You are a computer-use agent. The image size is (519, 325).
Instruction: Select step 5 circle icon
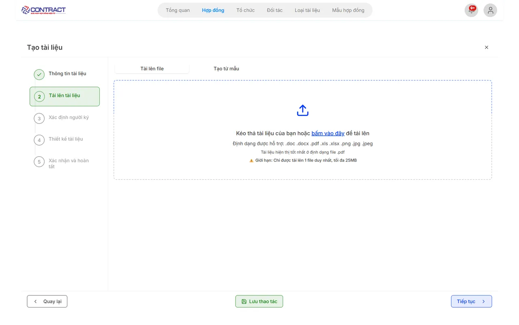[39, 162]
